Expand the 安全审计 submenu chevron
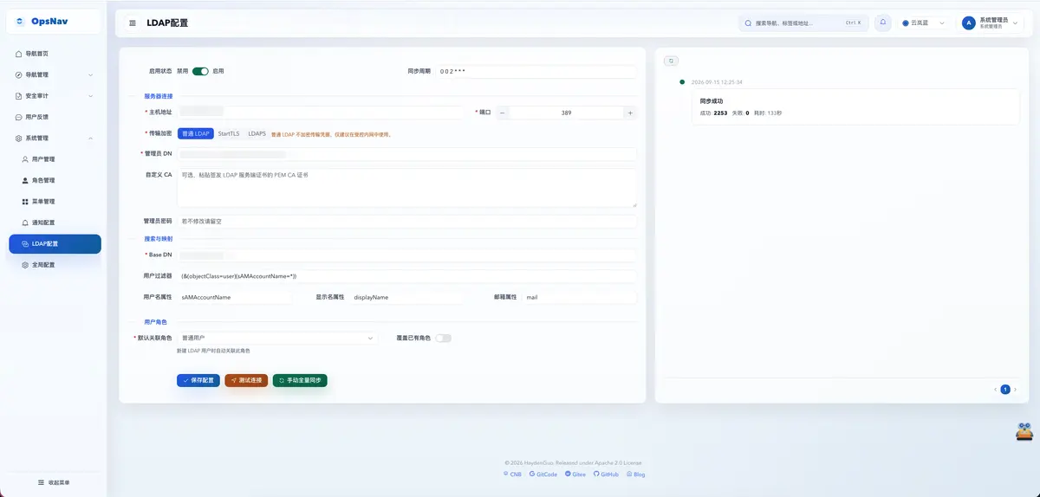 pos(91,96)
